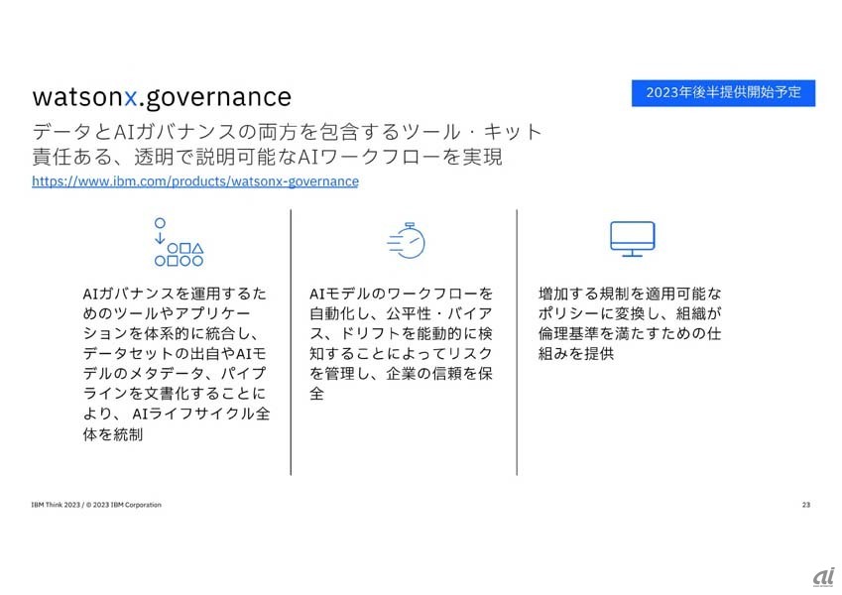The height and width of the screenshot is (595, 842).
Task: Click paragraph starting 増加する規制を適用可能な
Action: (x=630, y=323)
